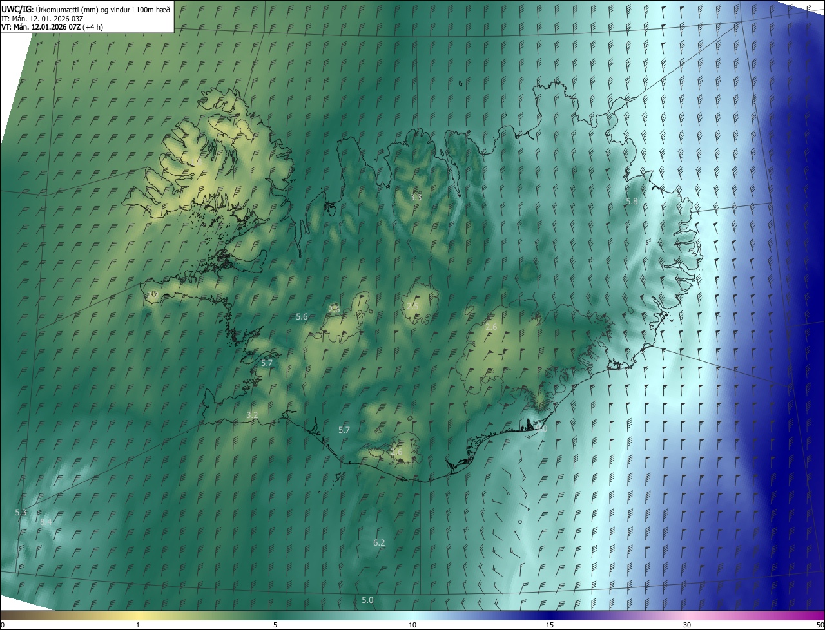This screenshot has width=825, height=630.
Task: Click the 5 tick label on the color scale
Action: tap(275, 625)
